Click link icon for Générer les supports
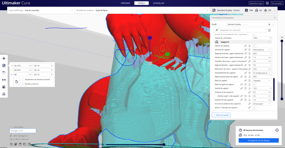This screenshot has height=148, width=285. [x=245, y=46]
